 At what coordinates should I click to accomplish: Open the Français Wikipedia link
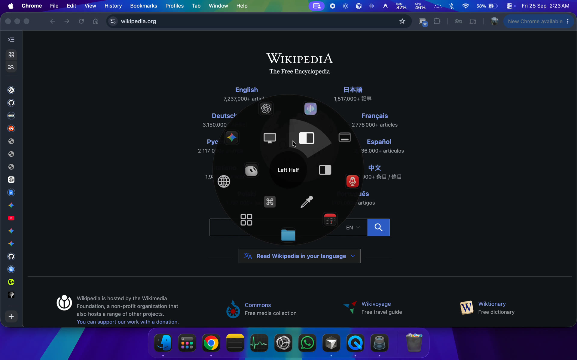pyautogui.click(x=374, y=116)
